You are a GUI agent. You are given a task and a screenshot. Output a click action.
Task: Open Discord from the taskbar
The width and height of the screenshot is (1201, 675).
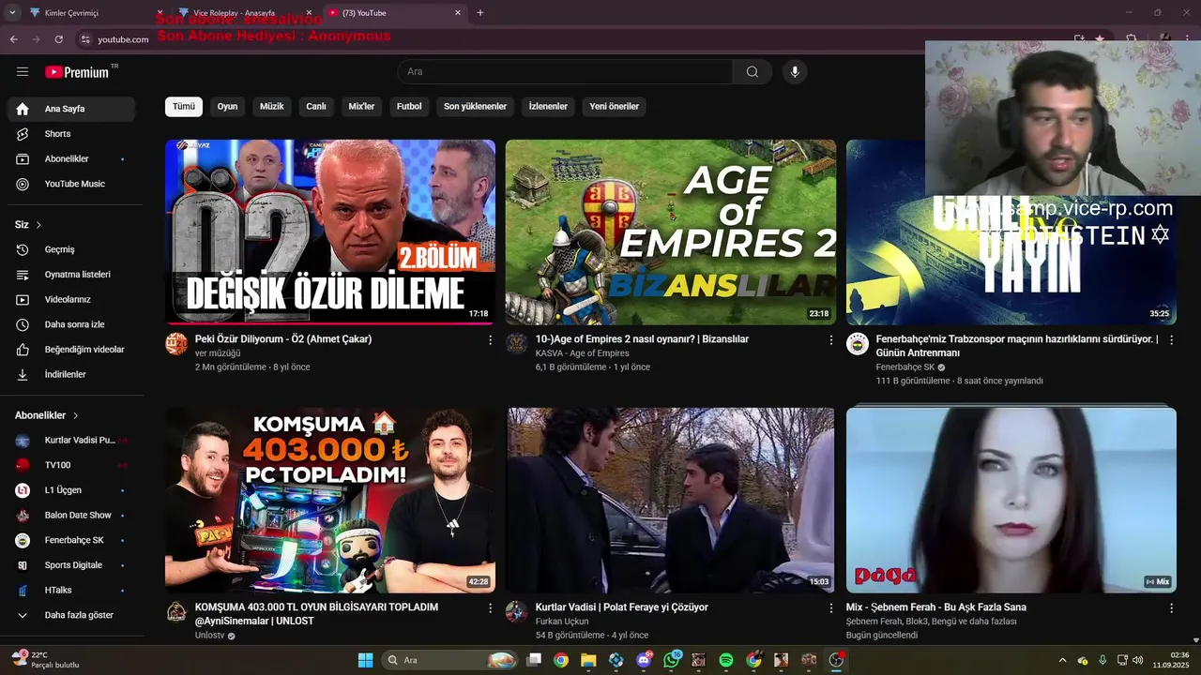[645, 660]
